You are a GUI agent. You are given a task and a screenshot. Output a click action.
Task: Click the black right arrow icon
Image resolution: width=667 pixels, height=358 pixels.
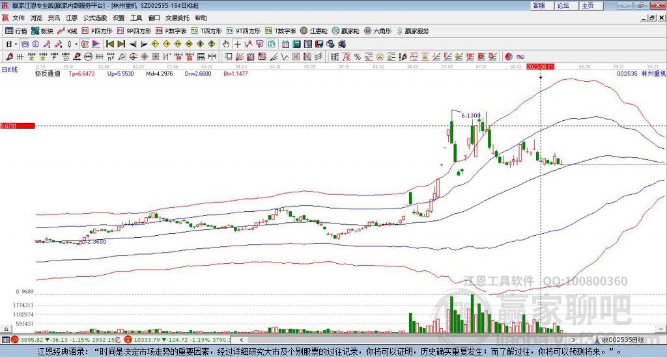(x=144, y=44)
